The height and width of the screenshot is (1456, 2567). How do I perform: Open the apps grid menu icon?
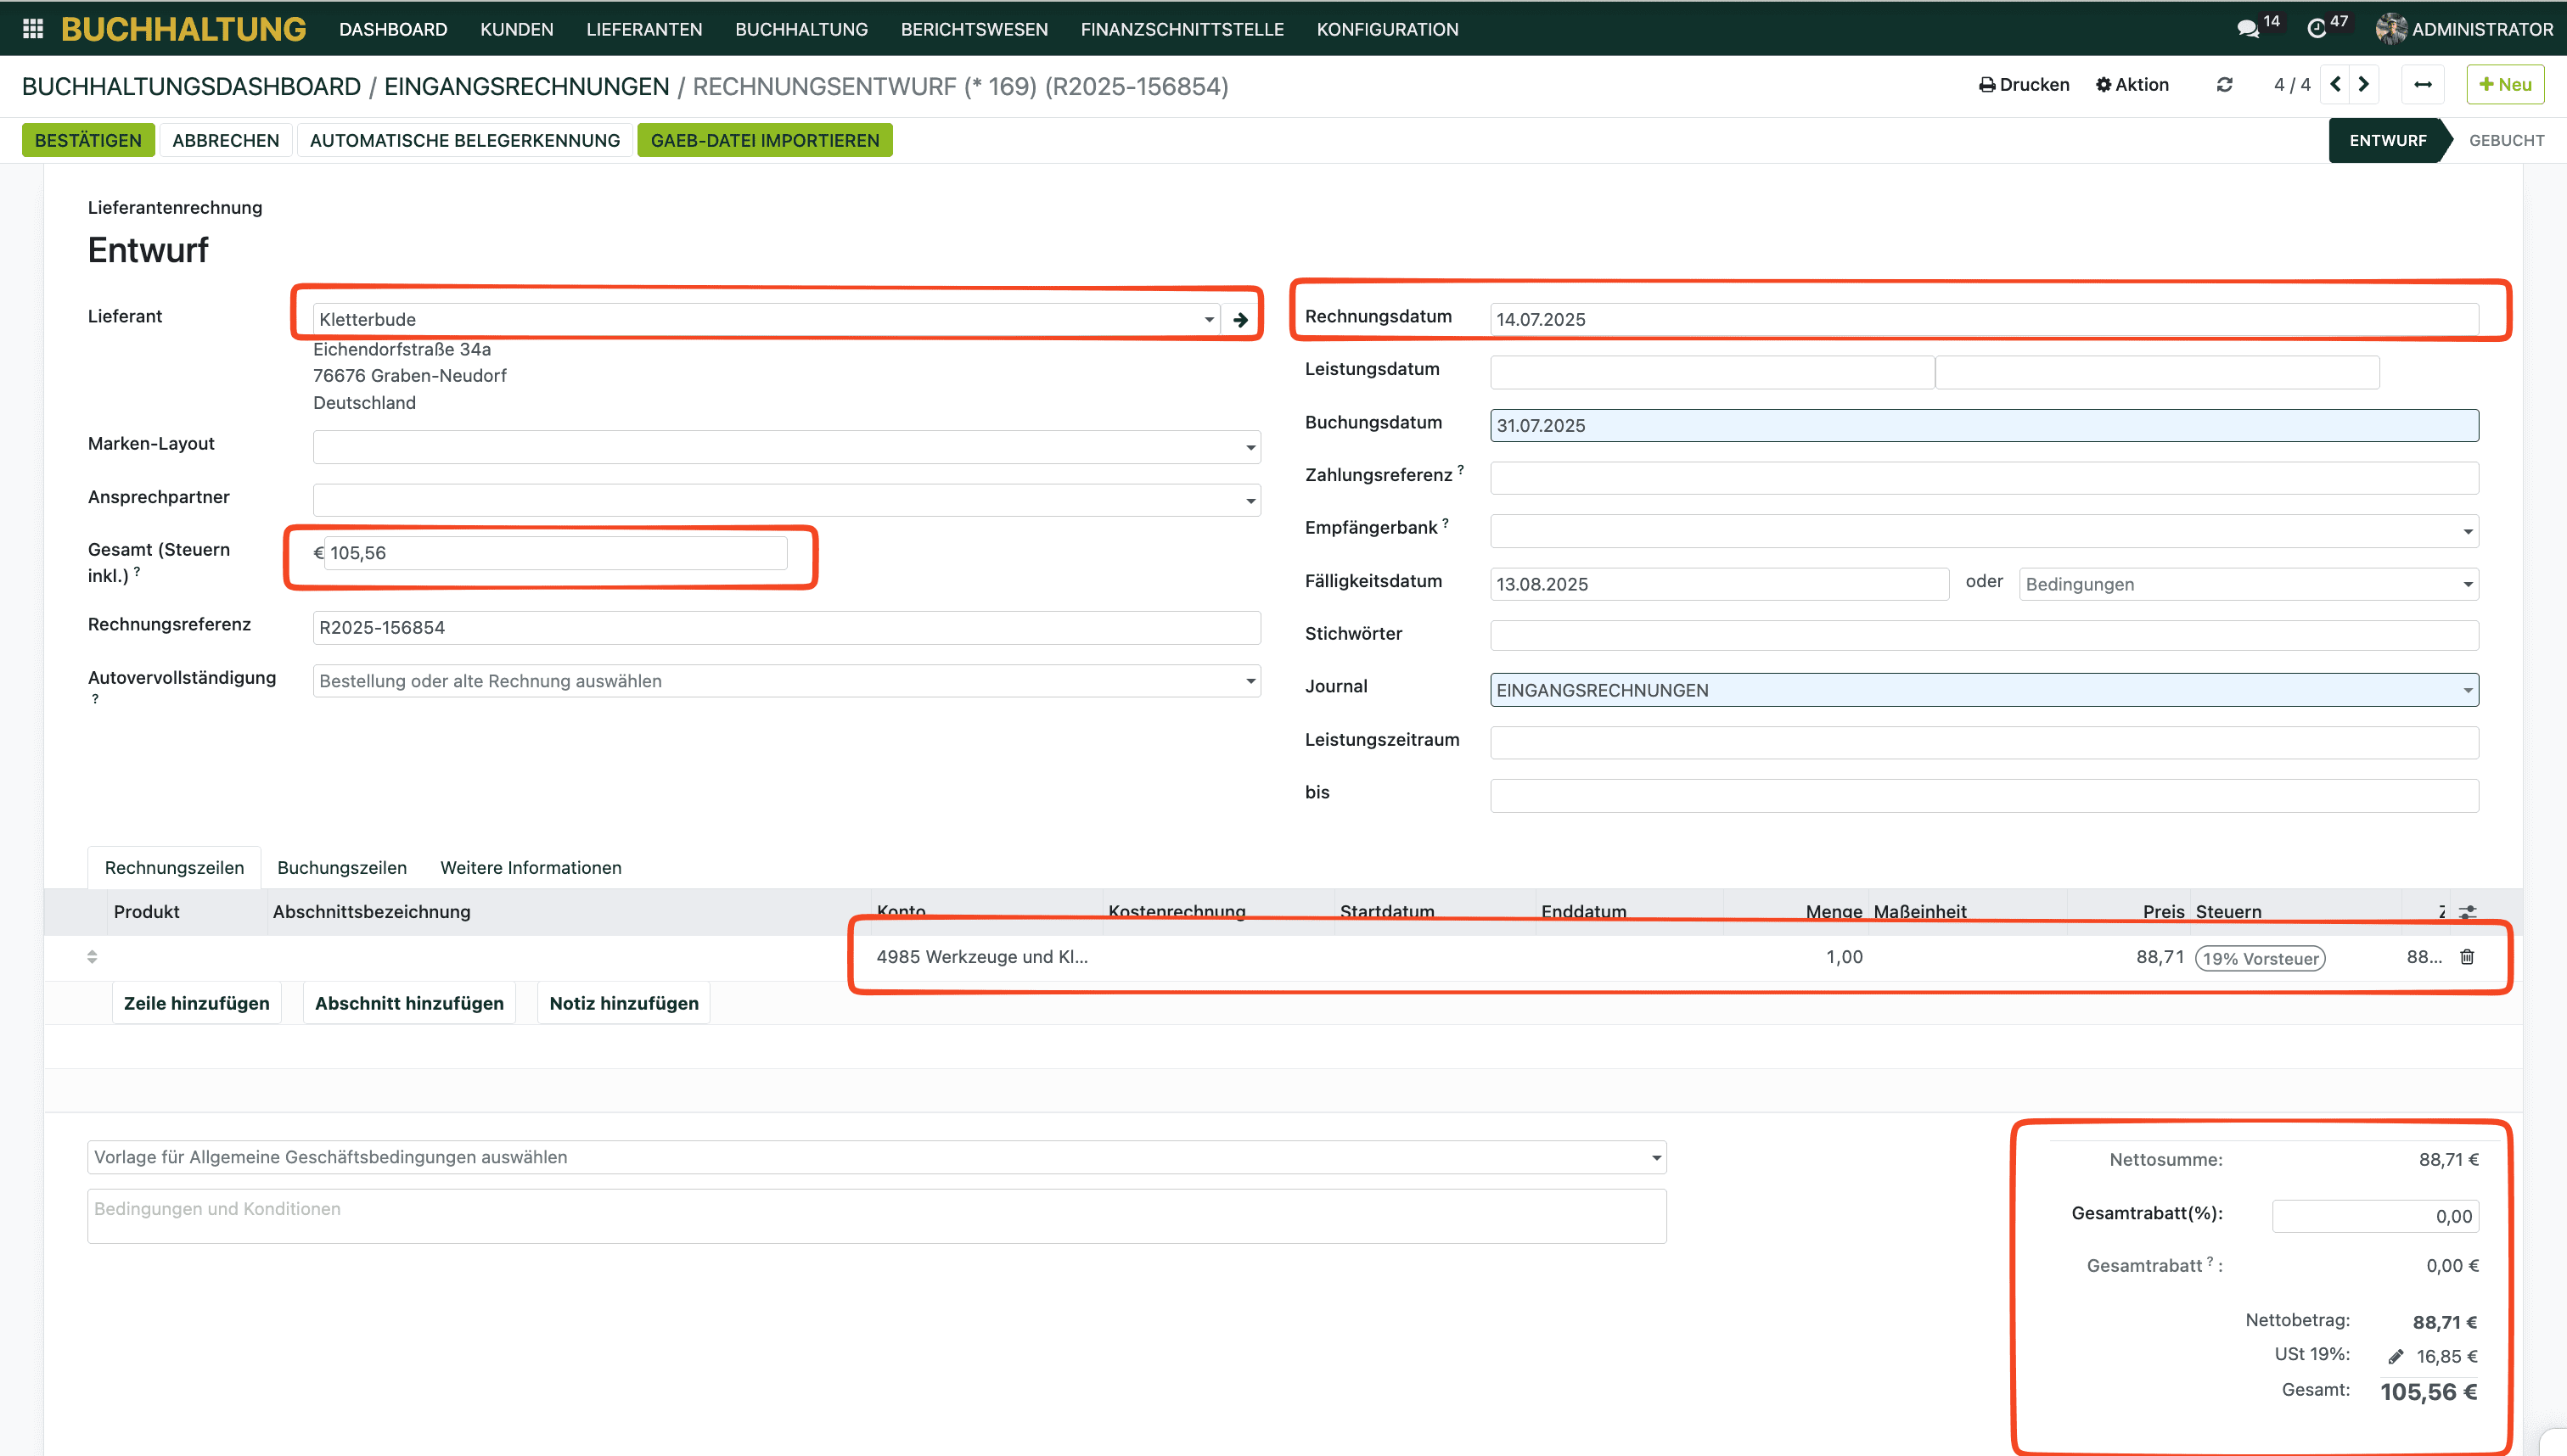tap(32, 29)
